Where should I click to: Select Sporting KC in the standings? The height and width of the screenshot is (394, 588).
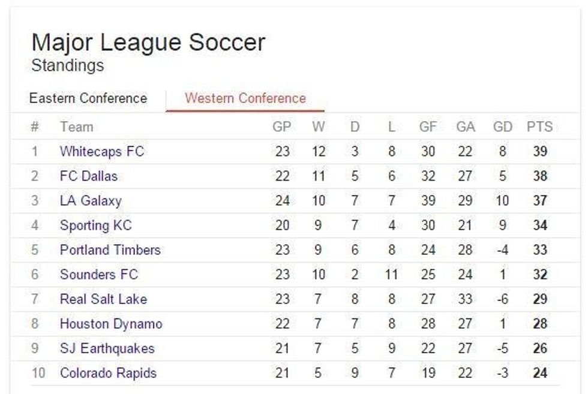click(x=95, y=225)
